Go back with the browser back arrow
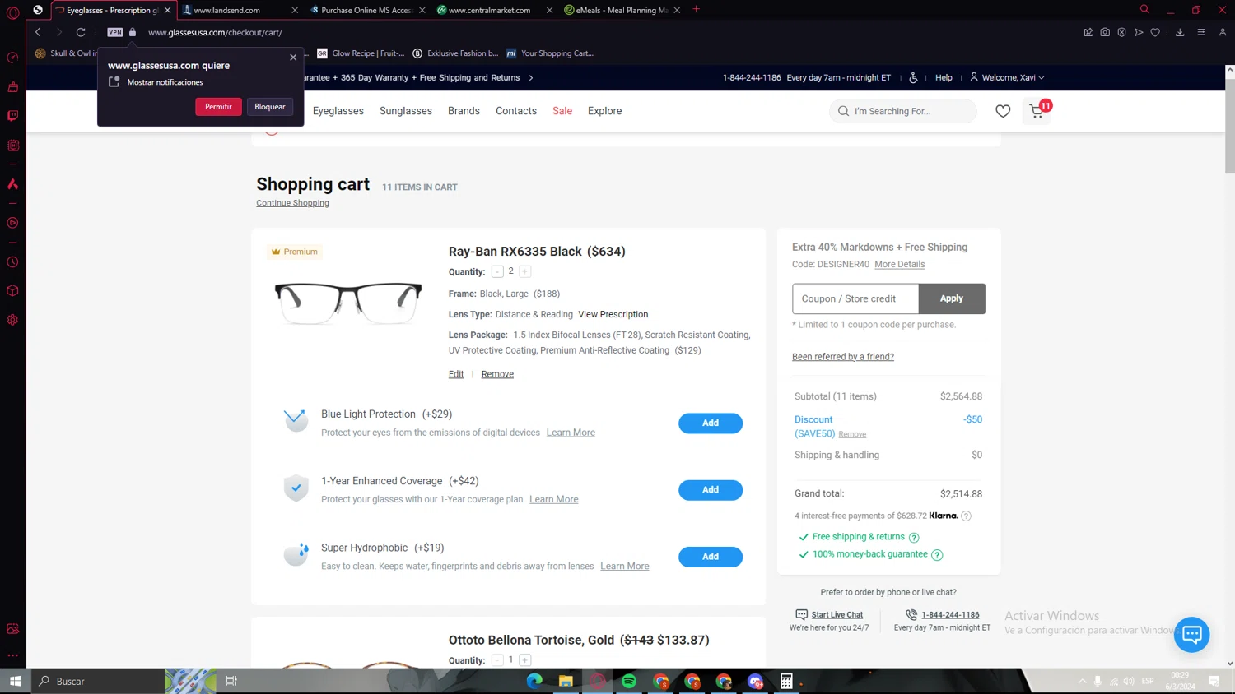The height and width of the screenshot is (694, 1235). pyautogui.click(x=38, y=32)
